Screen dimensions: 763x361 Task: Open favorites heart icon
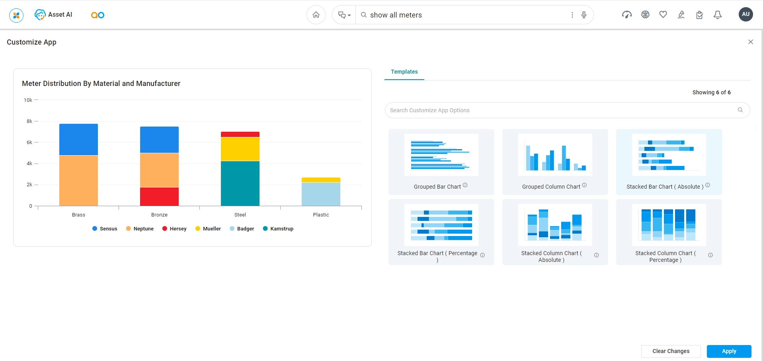(663, 15)
